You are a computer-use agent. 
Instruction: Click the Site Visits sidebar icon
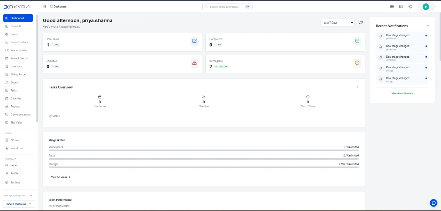tap(7, 123)
